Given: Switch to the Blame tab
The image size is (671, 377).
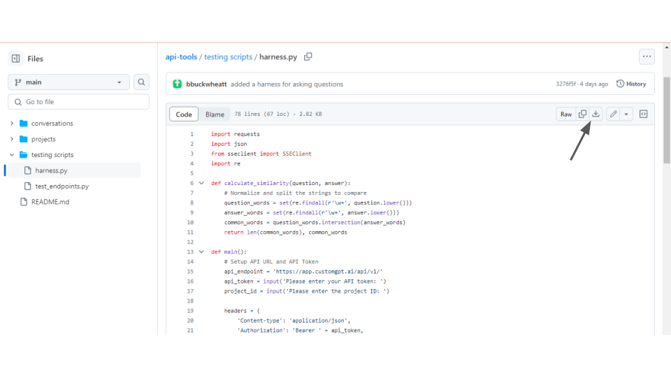Looking at the screenshot, I should point(215,114).
